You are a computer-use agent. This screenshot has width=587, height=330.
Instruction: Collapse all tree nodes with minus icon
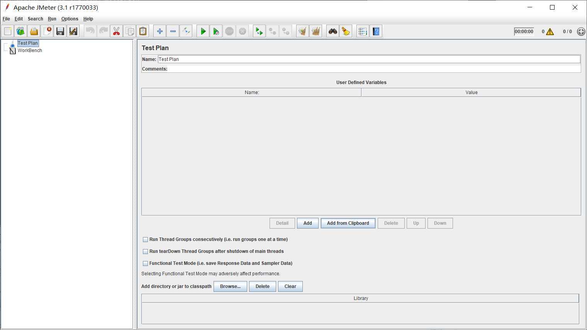(173, 31)
